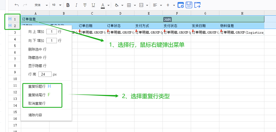
Task: Click the 订单日期 header cell
Action: tap(92, 26)
